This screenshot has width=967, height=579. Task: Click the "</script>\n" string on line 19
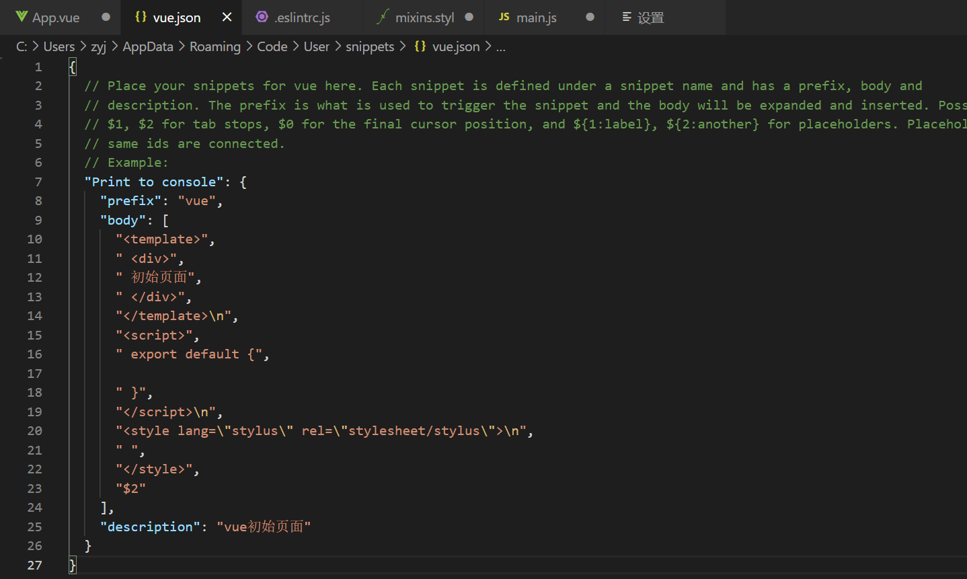pyautogui.click(x=165, y=412)
